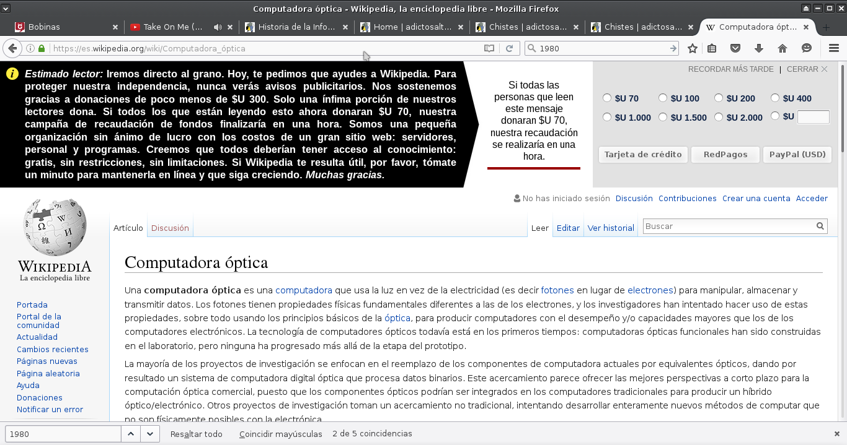The width and height of the screenshot is (847, 445).
Task: Click the green padlock security icon
Action: point(42,48)
